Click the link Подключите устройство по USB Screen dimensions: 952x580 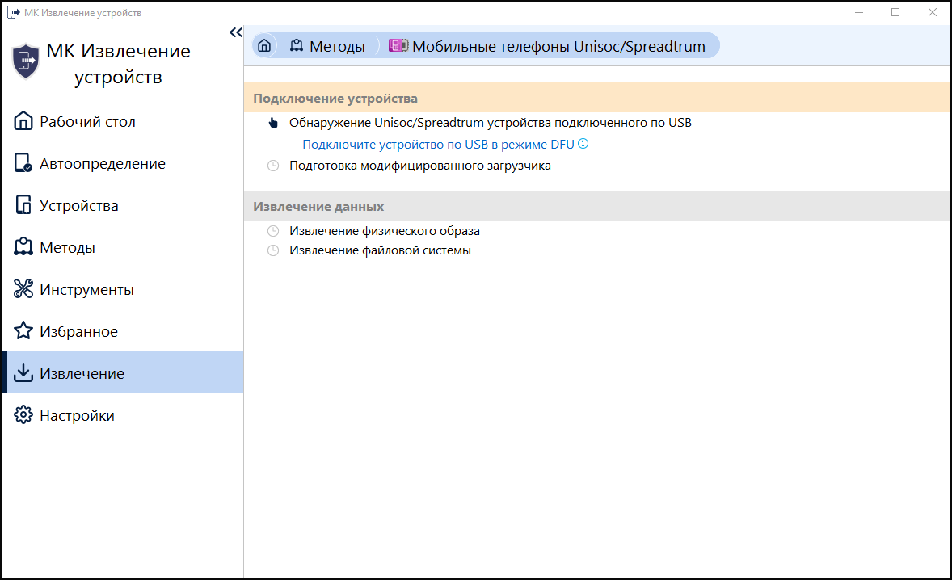438,145
